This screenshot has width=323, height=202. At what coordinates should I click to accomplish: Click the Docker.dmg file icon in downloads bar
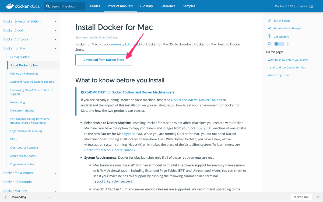[x=5, y=197]
